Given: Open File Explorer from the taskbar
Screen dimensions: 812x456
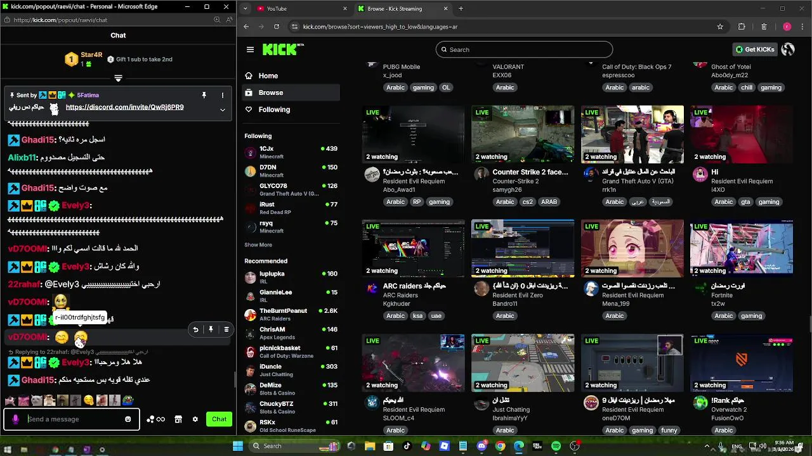Looking at the screenshot, I should 370,446.
